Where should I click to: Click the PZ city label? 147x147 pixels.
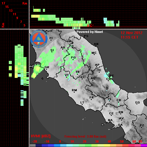[142, 125]
